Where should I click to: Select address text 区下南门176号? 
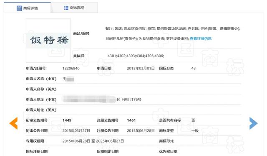tap(129, 100)
